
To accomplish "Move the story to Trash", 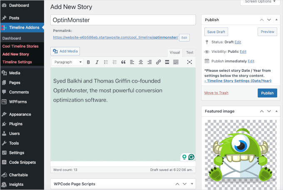I will pyautogui.click(x=216, y=93).
